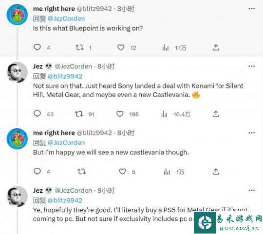The image size is (263, 234).
Task: Share Jez's Konami deal tweet
Action: pos(216,114)
